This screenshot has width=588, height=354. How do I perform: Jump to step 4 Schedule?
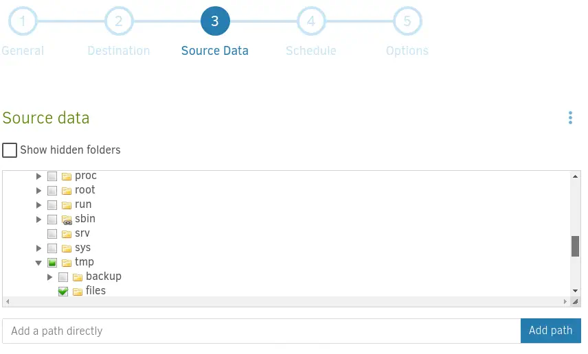coord(311,21)
